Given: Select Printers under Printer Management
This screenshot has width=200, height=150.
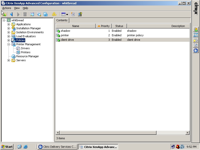Looking at the screenshot, I should (26, 52).
